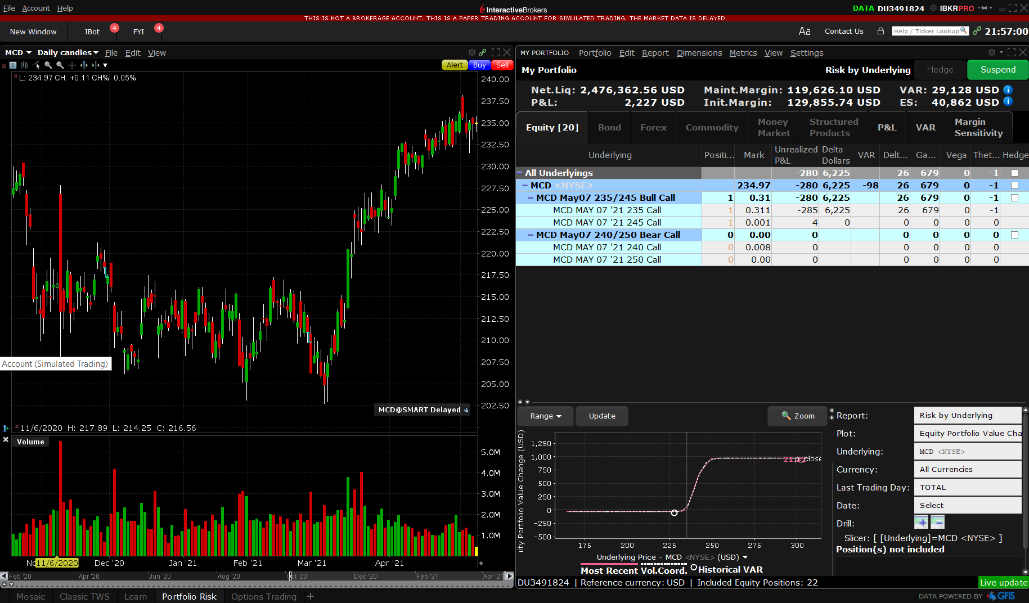This screenshot has height=603, width=1029.
Task: Open the chart panel View menu
Action: (x=157, y=53)
